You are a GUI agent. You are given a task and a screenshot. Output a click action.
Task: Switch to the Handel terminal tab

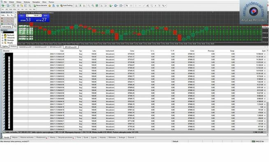pos(7,137)
